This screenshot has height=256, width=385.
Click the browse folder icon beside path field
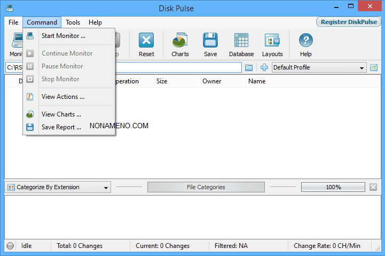click(x=249, y=67)
